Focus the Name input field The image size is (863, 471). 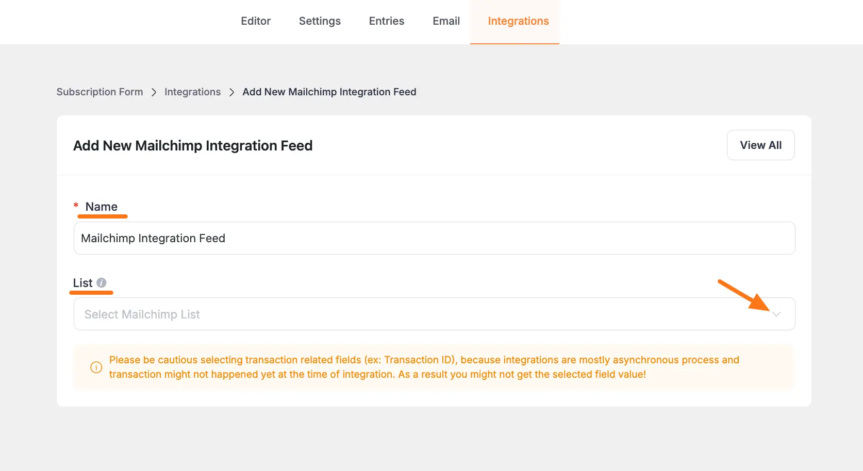(x=434, y=238)
